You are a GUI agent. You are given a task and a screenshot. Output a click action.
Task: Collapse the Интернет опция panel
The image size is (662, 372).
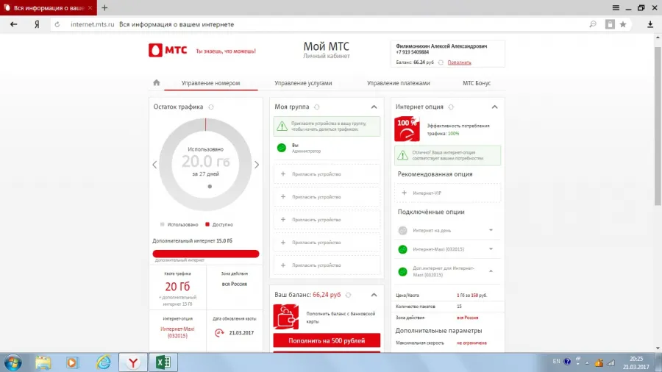coord(495,107)
